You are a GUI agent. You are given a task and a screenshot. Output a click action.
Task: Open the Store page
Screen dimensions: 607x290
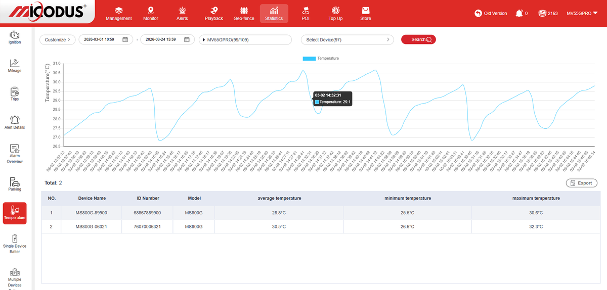[x=366, y=14]
